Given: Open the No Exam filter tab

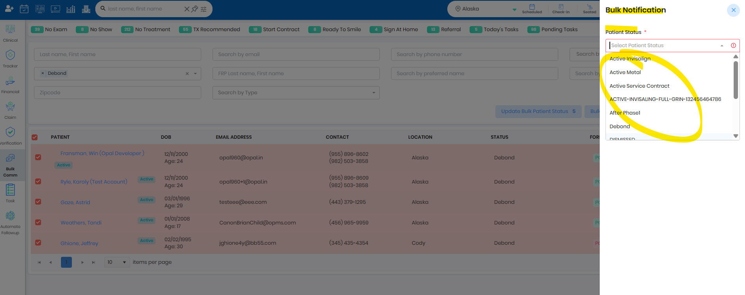Looking at the screenshot, I should pyautogui.click(x=49, y=30).
